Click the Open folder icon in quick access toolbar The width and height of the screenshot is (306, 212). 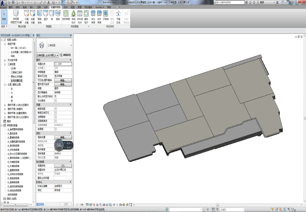tap(9, 2)
